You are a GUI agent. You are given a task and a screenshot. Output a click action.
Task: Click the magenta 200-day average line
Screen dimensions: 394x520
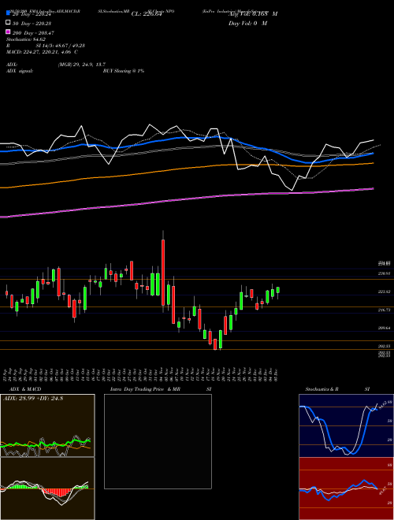[x=186, y=199]
